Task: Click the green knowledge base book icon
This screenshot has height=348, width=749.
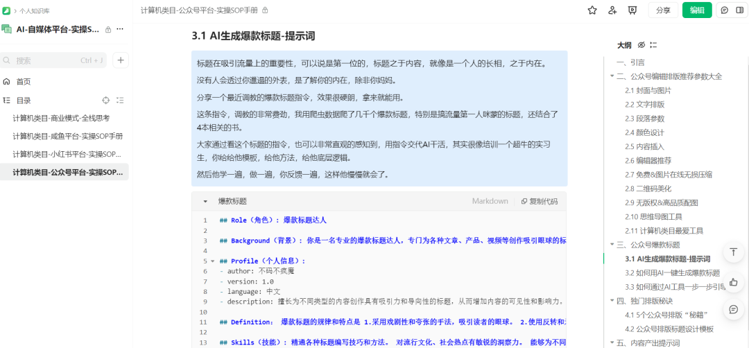Action: click(x=7, y=29)
